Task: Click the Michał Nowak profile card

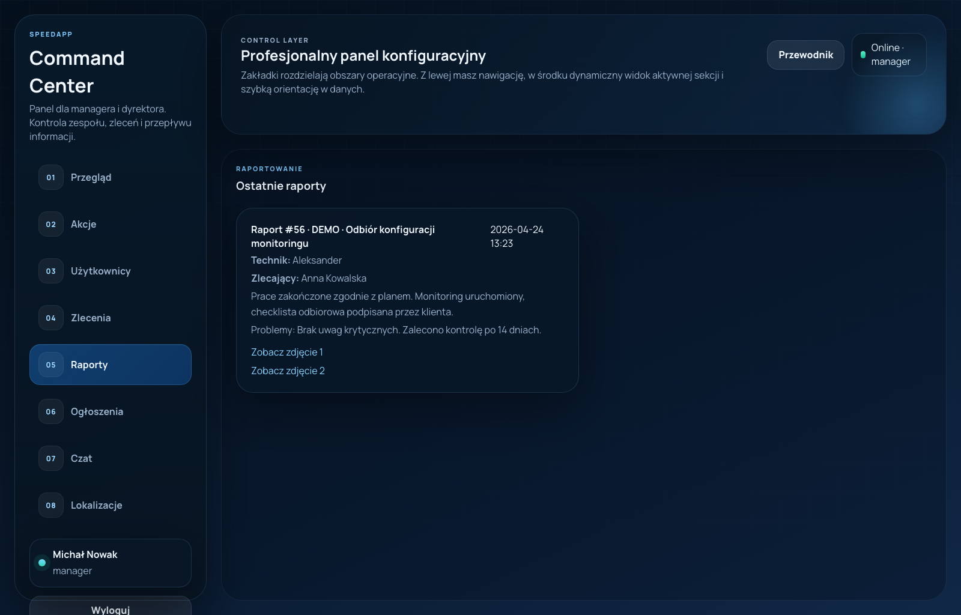Action: coord(110,563)
